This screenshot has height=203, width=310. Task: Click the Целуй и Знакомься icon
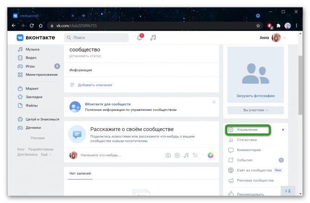pyautogui.click(x=20, y=119)
